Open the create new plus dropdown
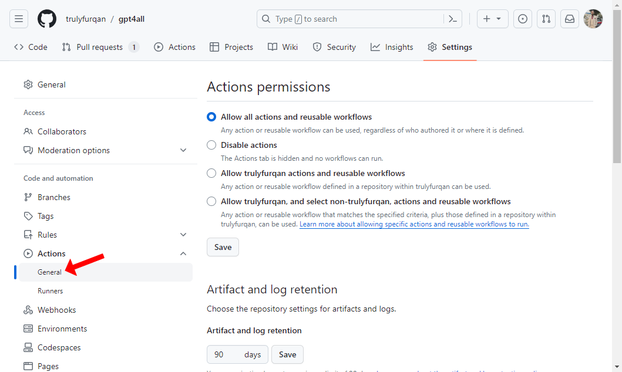The image size is (622, 372). [492, 19]
